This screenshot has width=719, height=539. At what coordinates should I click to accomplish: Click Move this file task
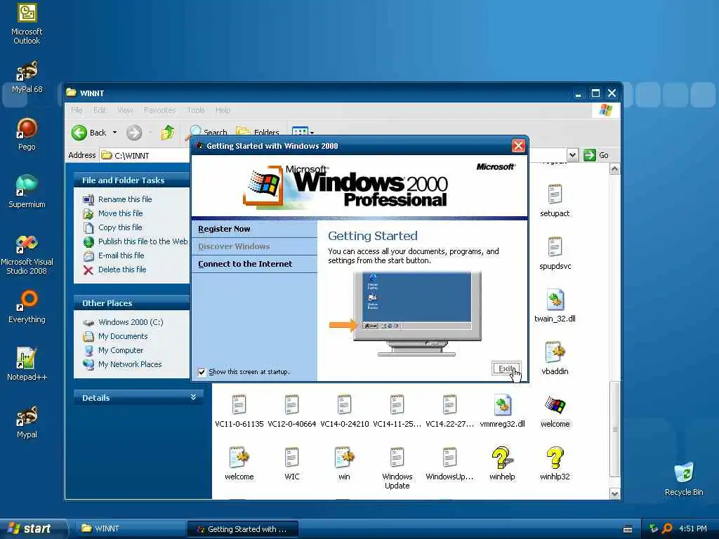point(120,213)
